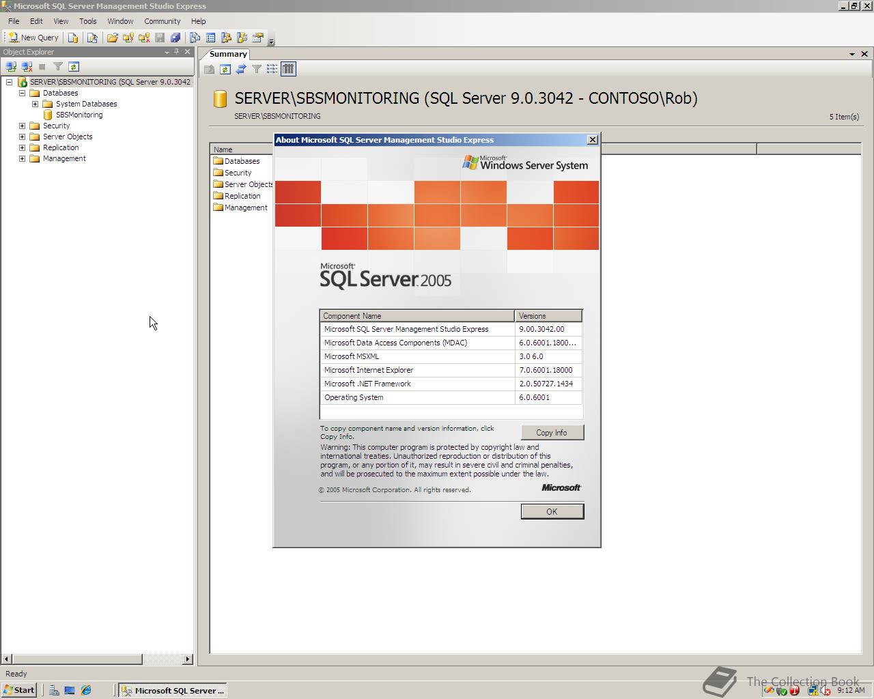Click the Component Name column header
This screenshot has width=874, height=699.
coord(417,316)
